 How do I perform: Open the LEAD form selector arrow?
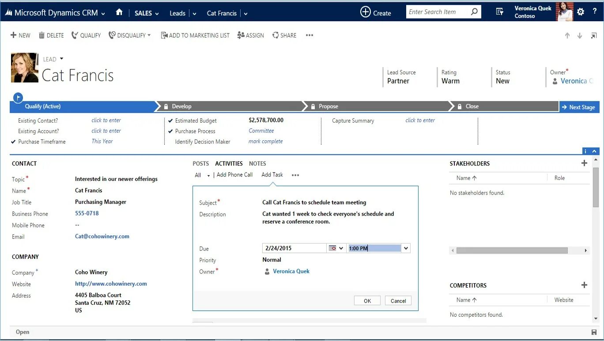coord(61,59)
